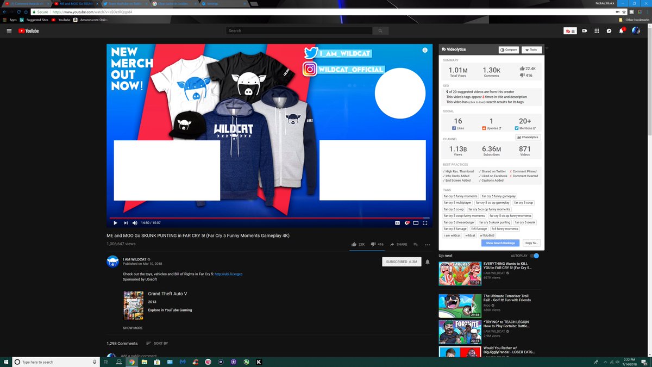This screenshot has height=367, width=652.
Task: Click the Compare button in Videolytics
Action: [x=509, y=49]
